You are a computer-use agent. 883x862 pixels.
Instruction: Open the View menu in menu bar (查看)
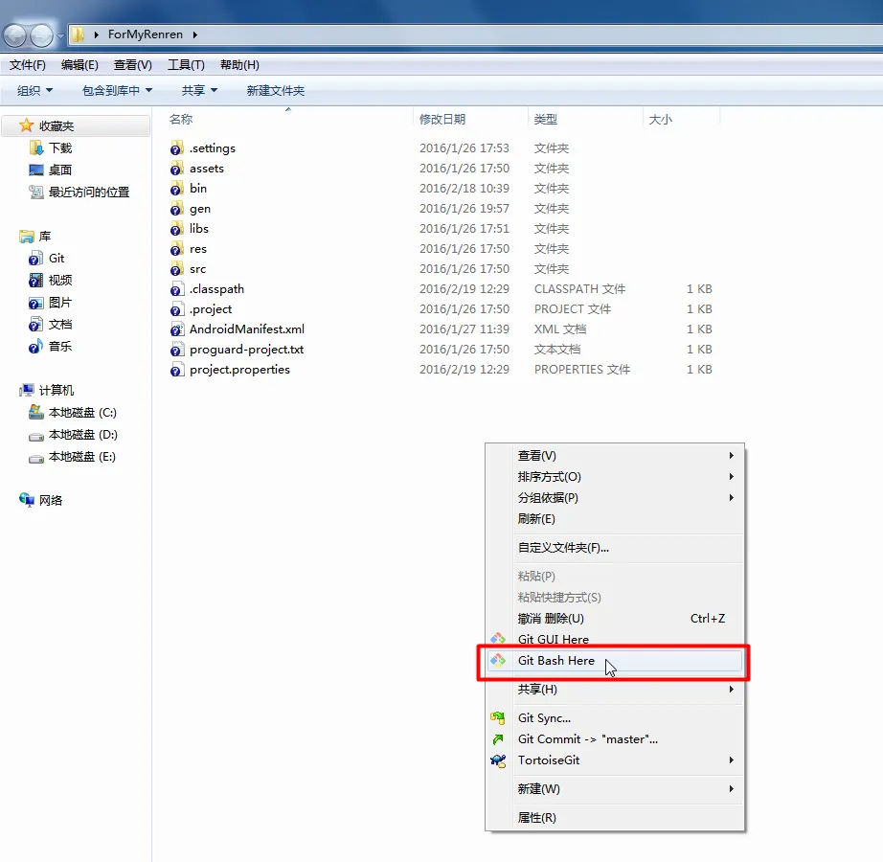click(132, 65)
